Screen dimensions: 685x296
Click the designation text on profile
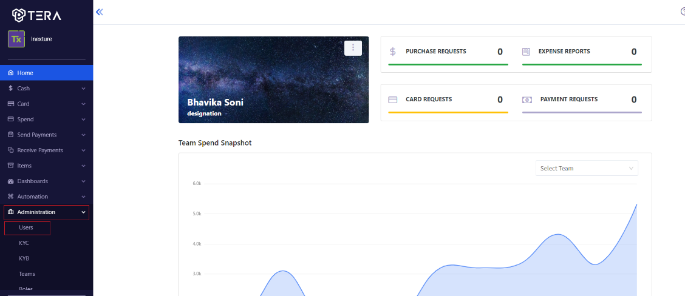[x=205, y=113]
